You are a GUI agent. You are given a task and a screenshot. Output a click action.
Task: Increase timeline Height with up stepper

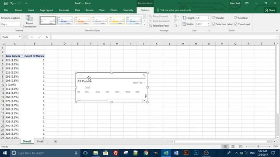click(208, 17)
